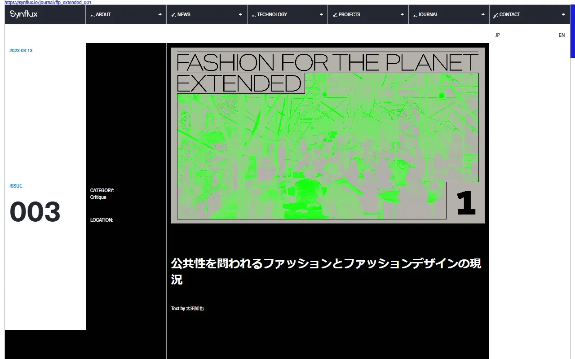The width and height of the screenshot is (575, 359).
Task: Click the pencil icon beside PROJECTS
Action: point(334,14)
